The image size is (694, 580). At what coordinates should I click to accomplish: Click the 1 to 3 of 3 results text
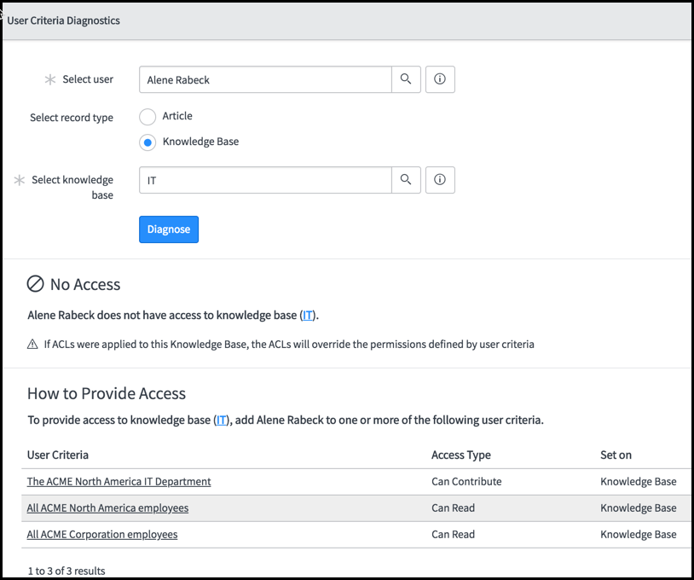[67, 571]
